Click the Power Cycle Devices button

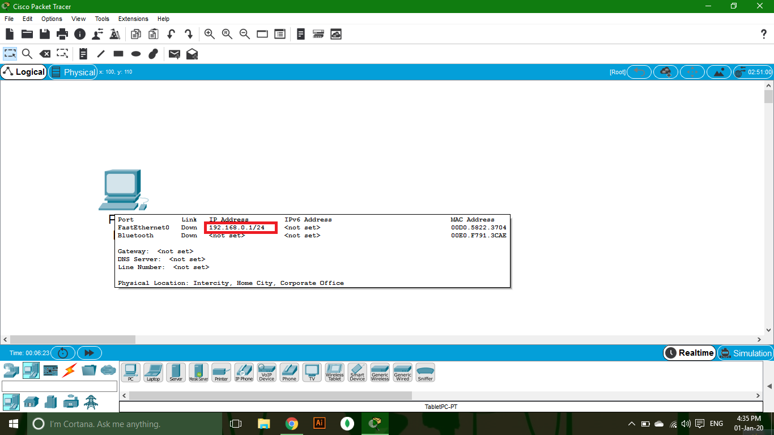63,353
